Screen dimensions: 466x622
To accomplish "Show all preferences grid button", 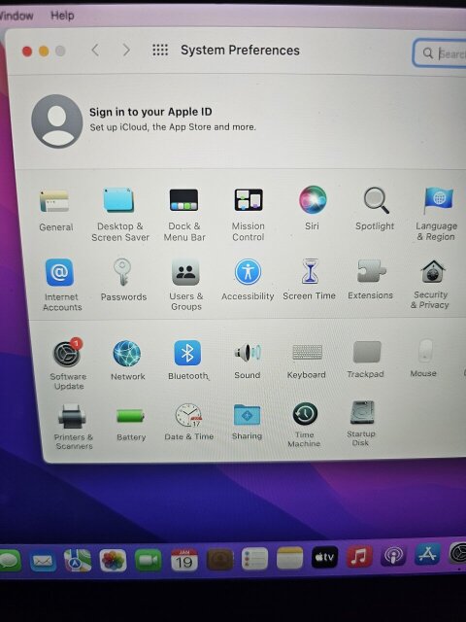I will point(160,50).
